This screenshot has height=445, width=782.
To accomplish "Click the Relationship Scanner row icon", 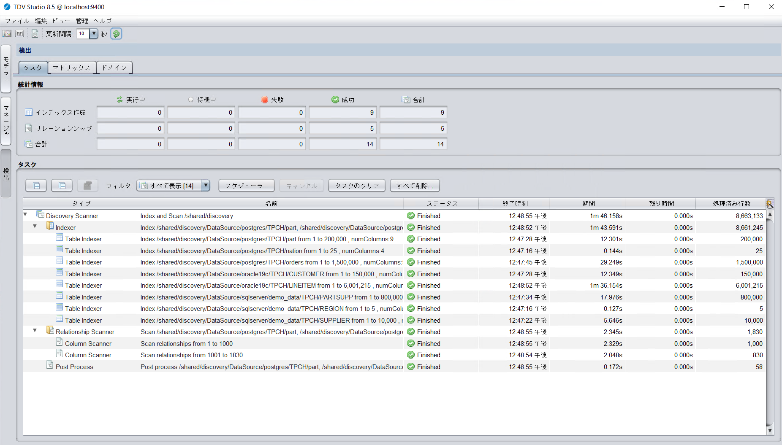I will click(50, 330).
